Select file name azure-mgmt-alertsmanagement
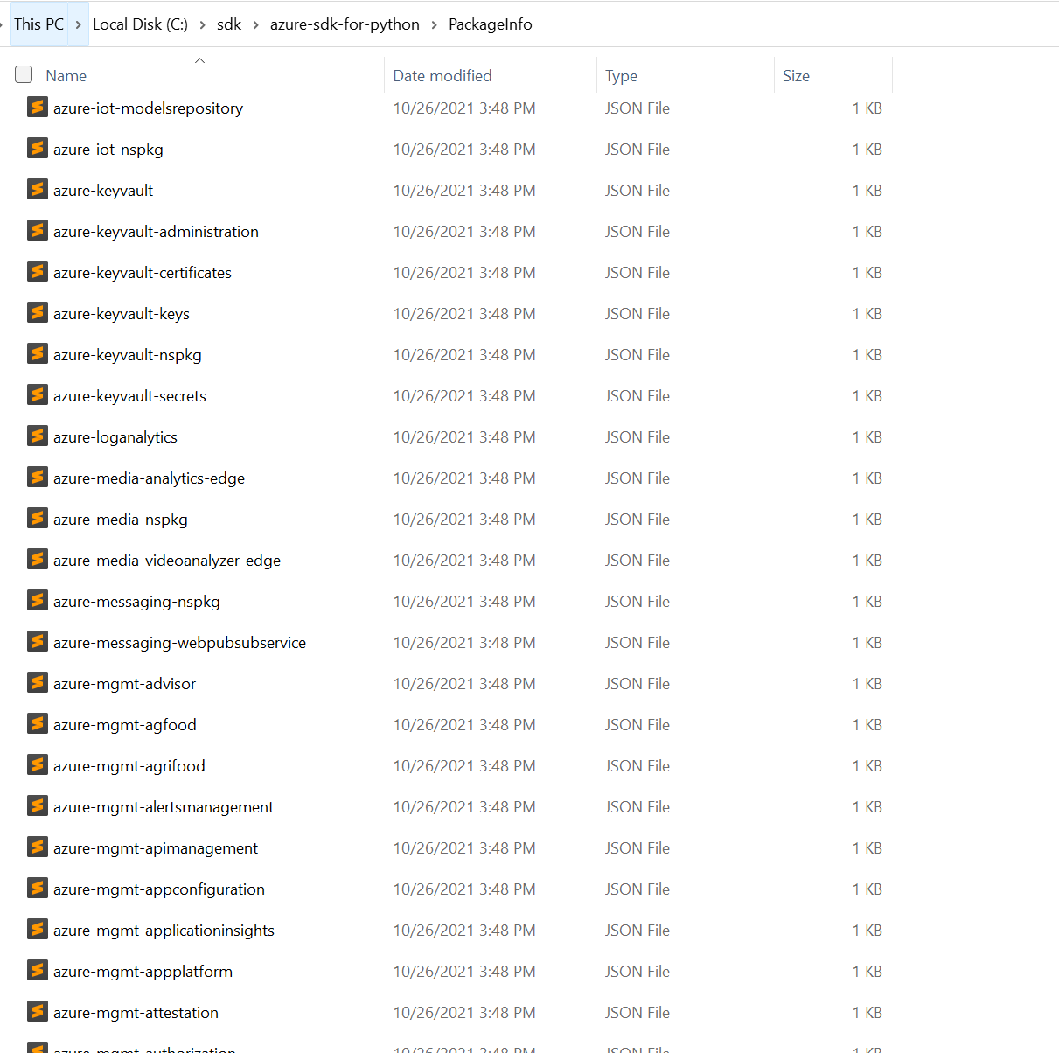This screenshot has height=1053, width=1059. (x=164, y=807)
